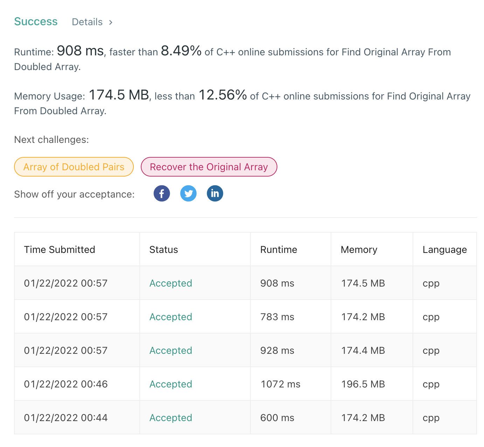Click the Status column header
Viewport: 484px width, 447px height.
(x=164, y=249)
